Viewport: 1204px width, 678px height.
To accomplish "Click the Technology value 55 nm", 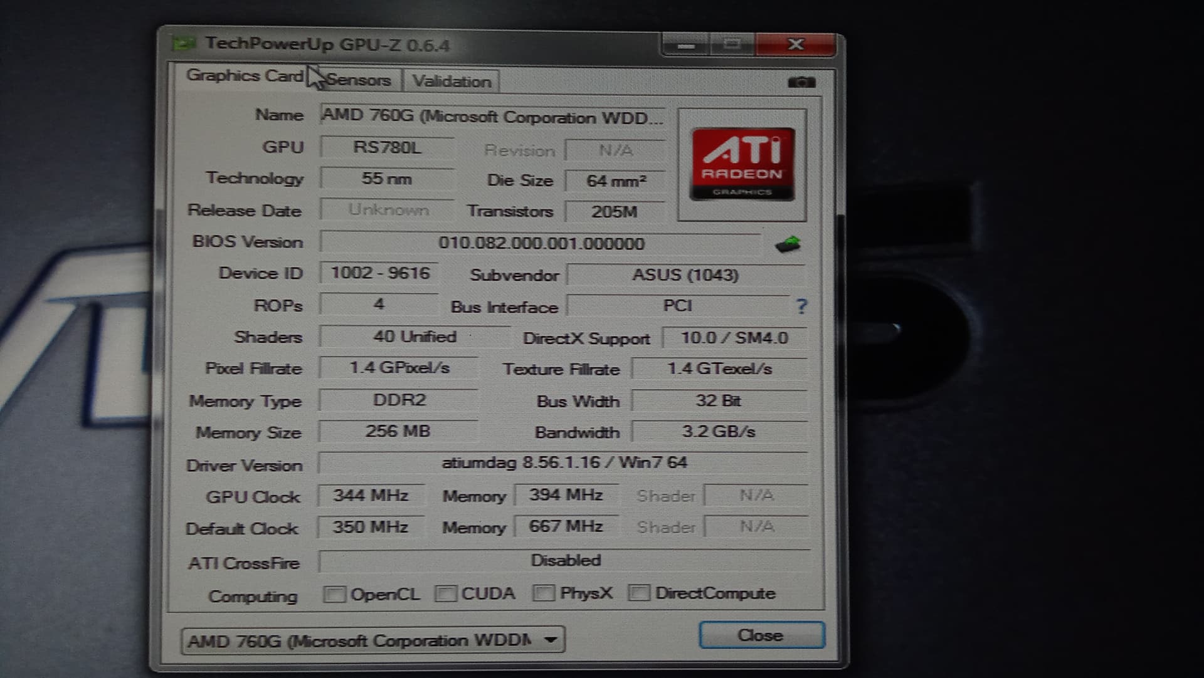I will tap(387, 179).
